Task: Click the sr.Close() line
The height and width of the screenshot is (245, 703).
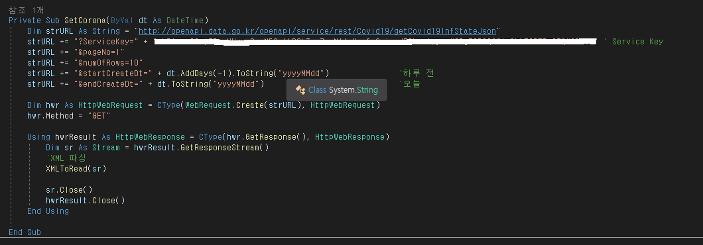Action: pos(69,190)
